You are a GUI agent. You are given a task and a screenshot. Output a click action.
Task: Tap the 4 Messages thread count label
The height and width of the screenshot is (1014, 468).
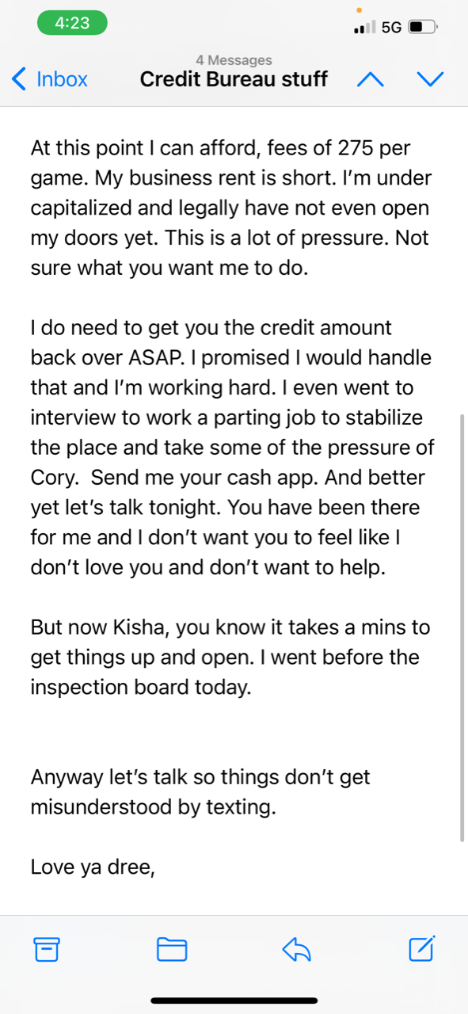[x=234, y=60]
